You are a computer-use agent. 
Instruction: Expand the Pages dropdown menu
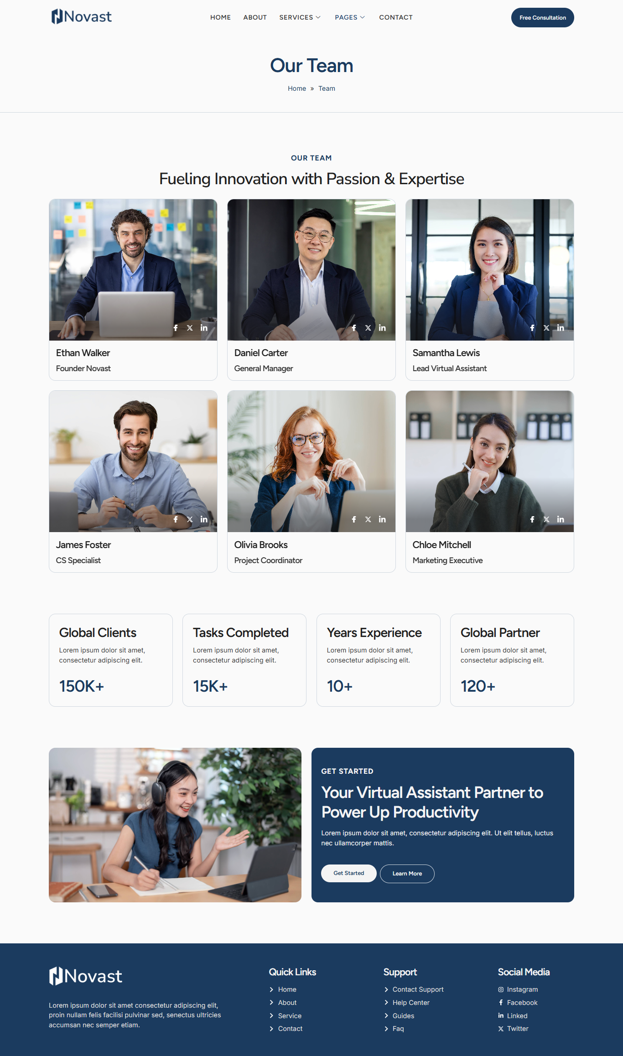coord(350,17)
